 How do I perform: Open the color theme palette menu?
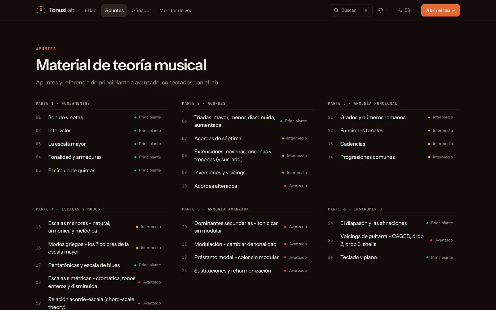pyautogui.click(x=383, y=11)
